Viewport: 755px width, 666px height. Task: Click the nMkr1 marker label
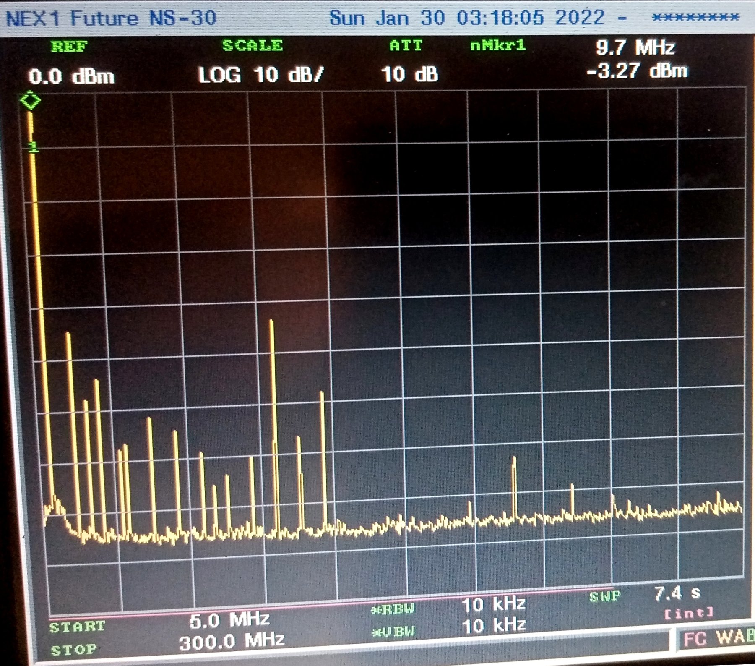click(x=498, y=45)
